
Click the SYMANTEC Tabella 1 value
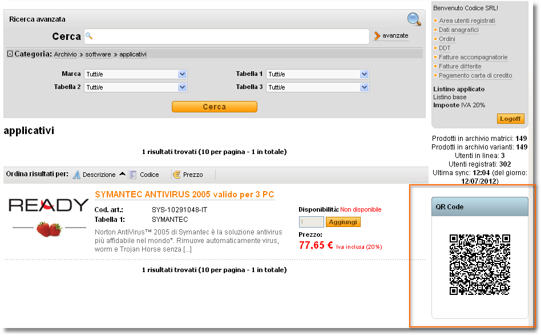coord(169,220)
